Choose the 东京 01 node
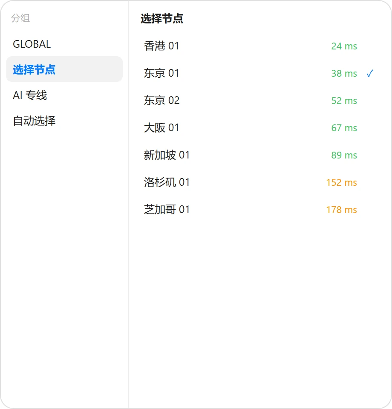Screen dimensions: 392x409 coord(260,73)
